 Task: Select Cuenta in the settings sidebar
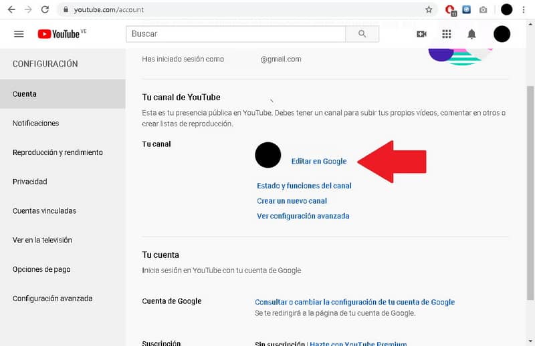point(63,94)
